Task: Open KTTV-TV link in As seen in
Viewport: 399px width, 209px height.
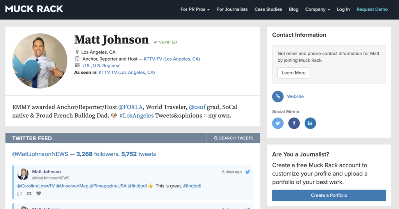Action: point(127,73)
